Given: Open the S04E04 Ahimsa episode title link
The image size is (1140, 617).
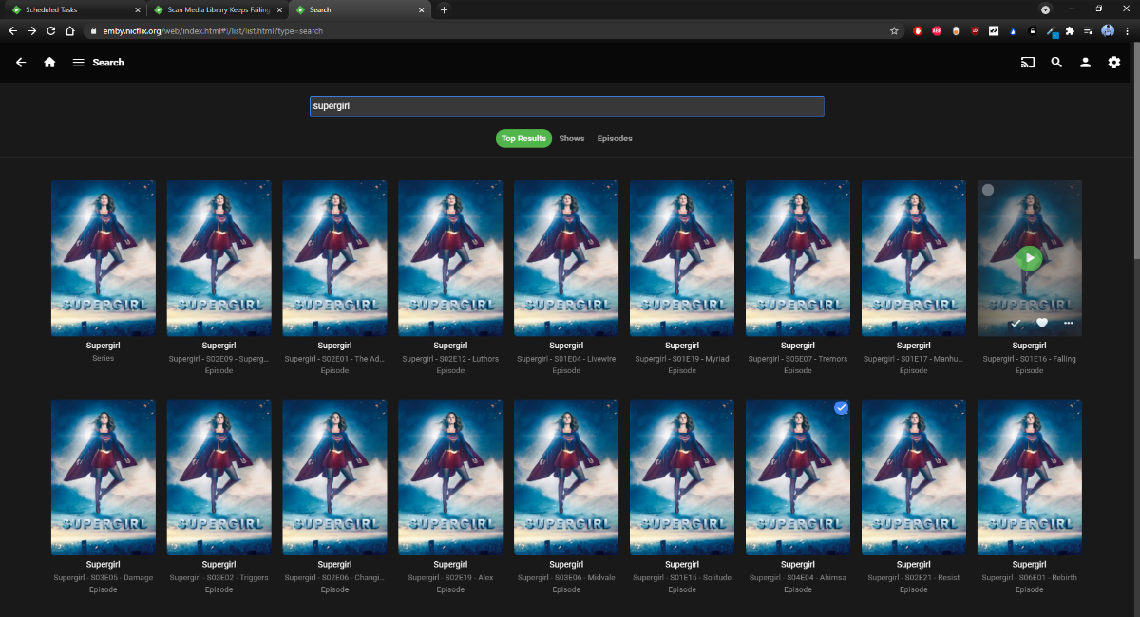Looking at the screenshot, I should 798,577.
